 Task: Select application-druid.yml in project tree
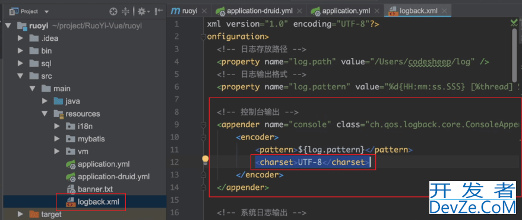(113, 177)
